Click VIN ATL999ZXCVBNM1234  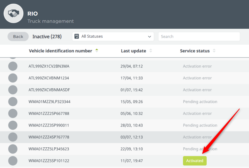(49, 78)
